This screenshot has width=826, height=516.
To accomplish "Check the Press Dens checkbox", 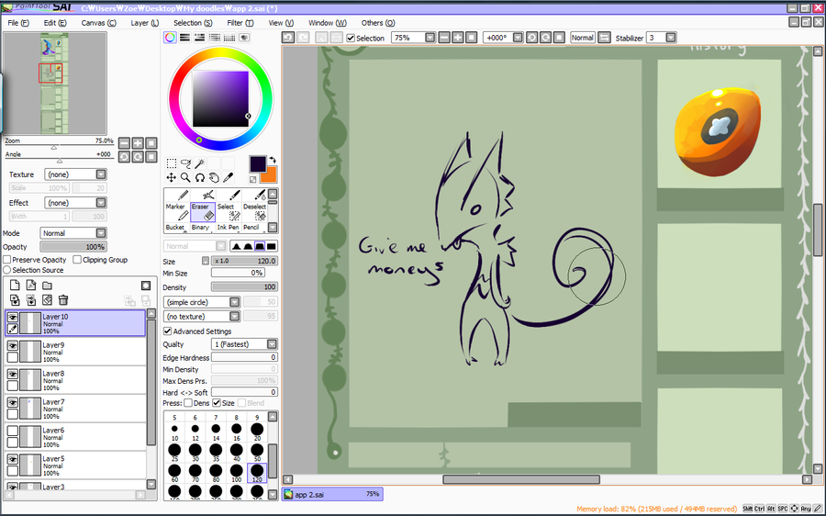I will coord(188,403).
